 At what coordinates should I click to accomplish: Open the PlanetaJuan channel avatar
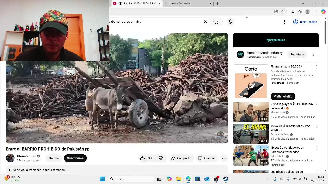10,158
